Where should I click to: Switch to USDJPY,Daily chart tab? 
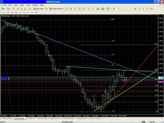pos(7,119)
